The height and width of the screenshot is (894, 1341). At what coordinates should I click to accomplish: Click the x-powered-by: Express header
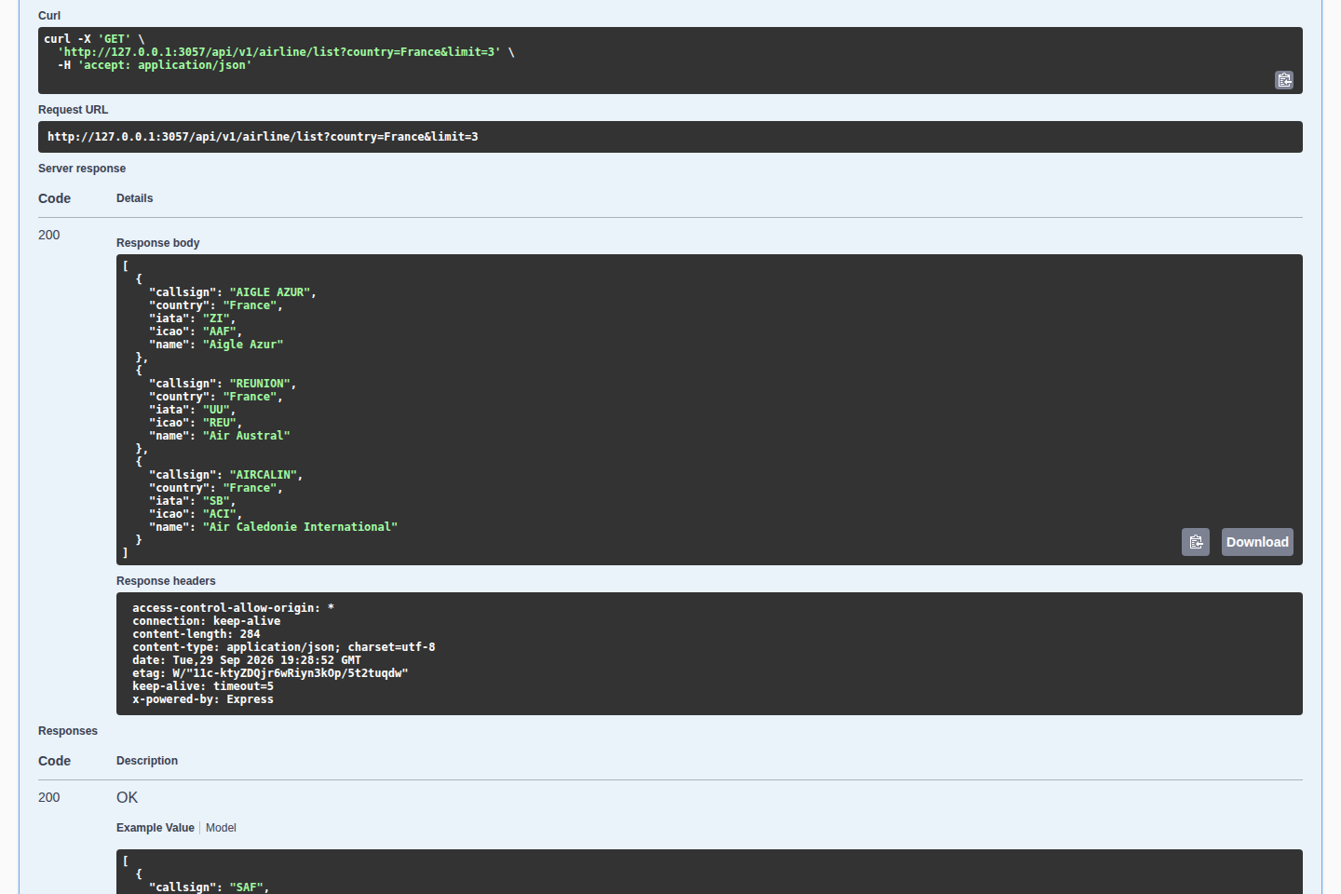pyautogui.click(x=203, y=699)
